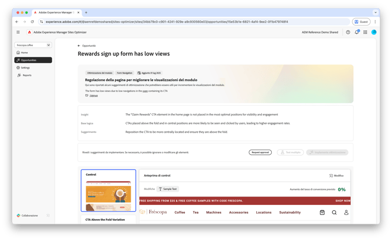Open Sustainability in preview nav
This screenshot has height=240, width=392.
290,212
